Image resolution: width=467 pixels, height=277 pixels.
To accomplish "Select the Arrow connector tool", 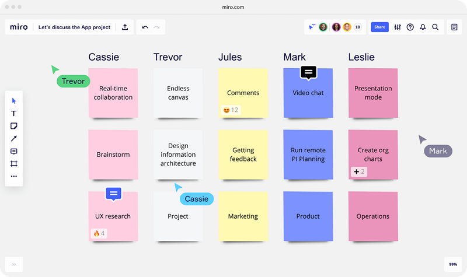I will 14,139.
